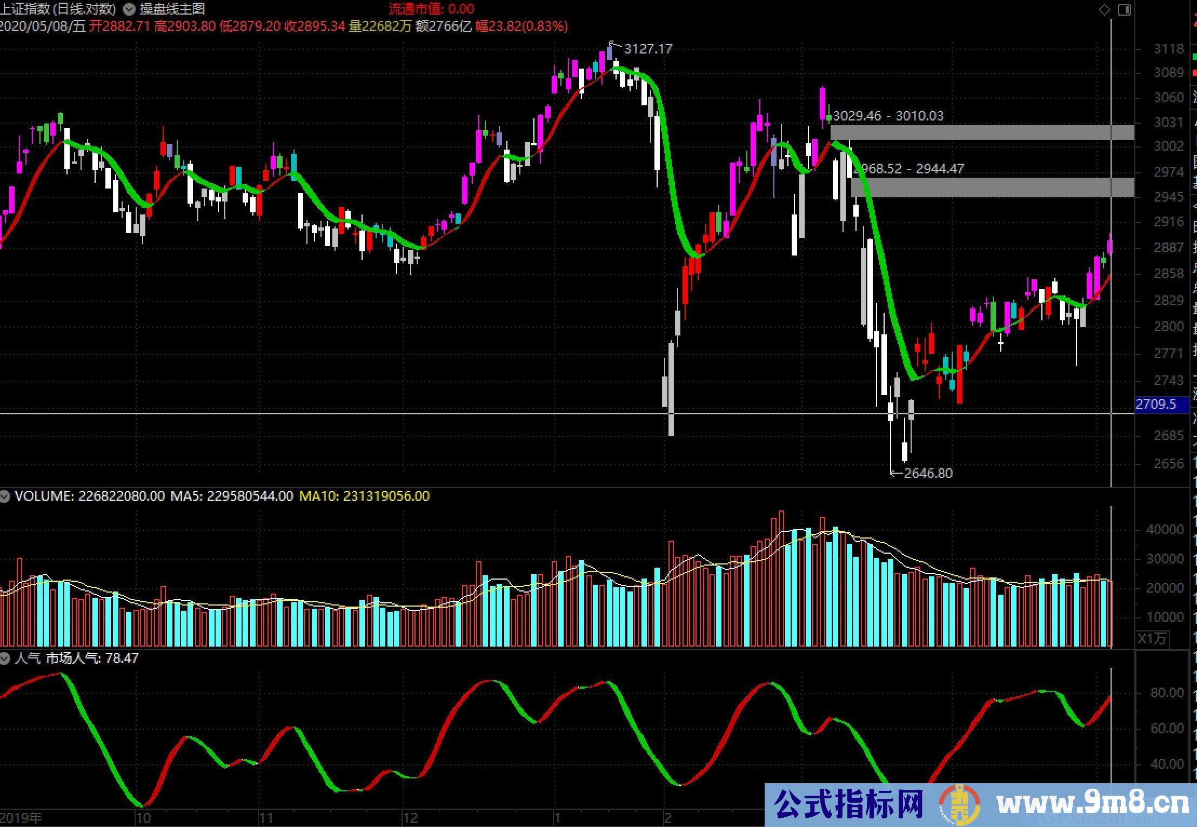
Task: Click the close price 收2895.34
Action: [x=315, y=26]
